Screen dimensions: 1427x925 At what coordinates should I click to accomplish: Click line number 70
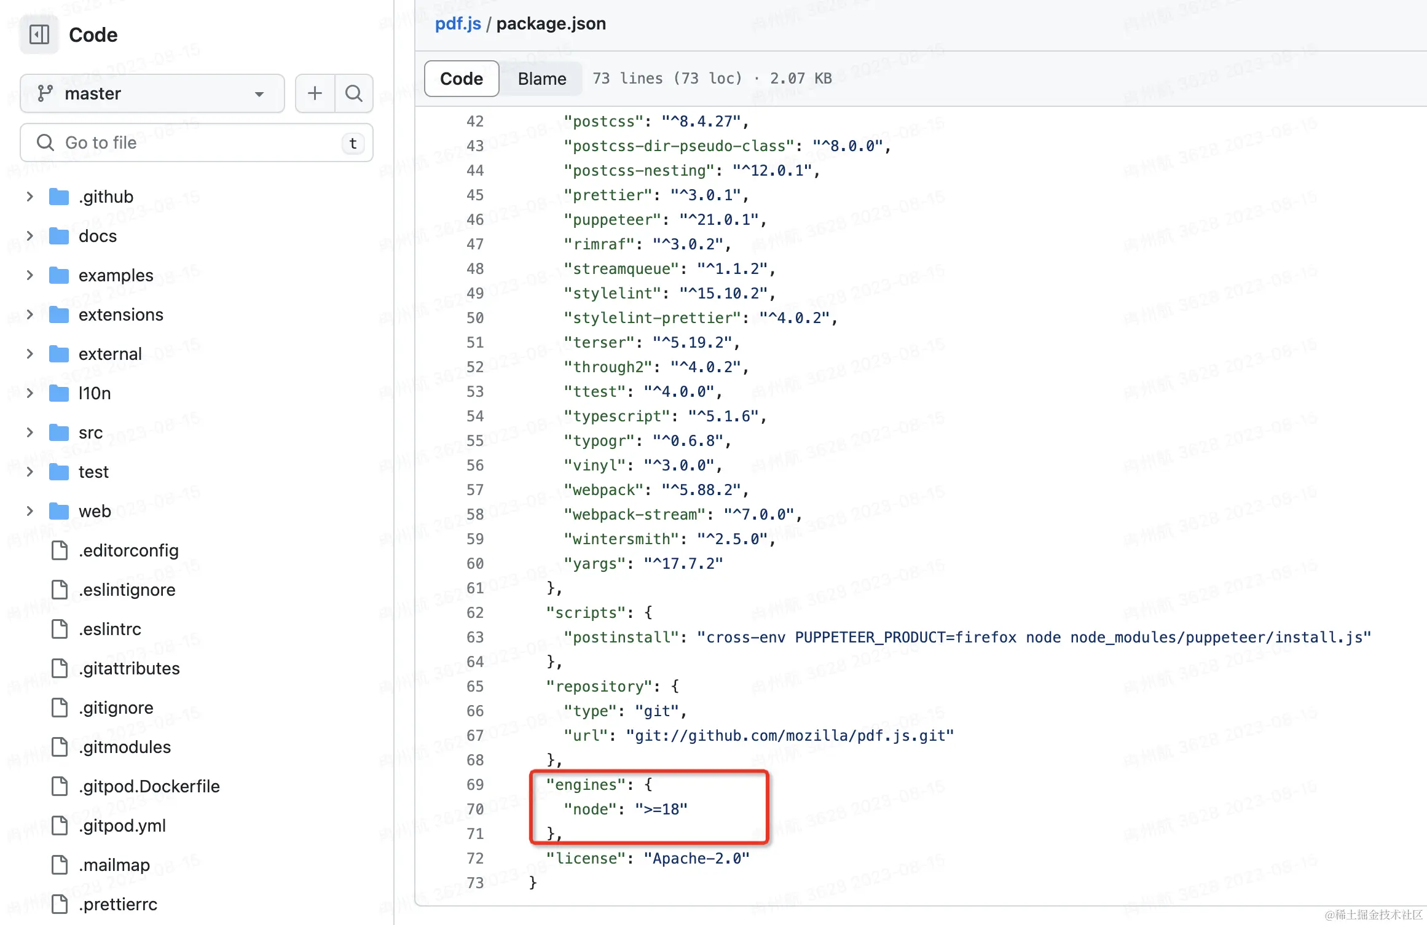pos(474,809)
